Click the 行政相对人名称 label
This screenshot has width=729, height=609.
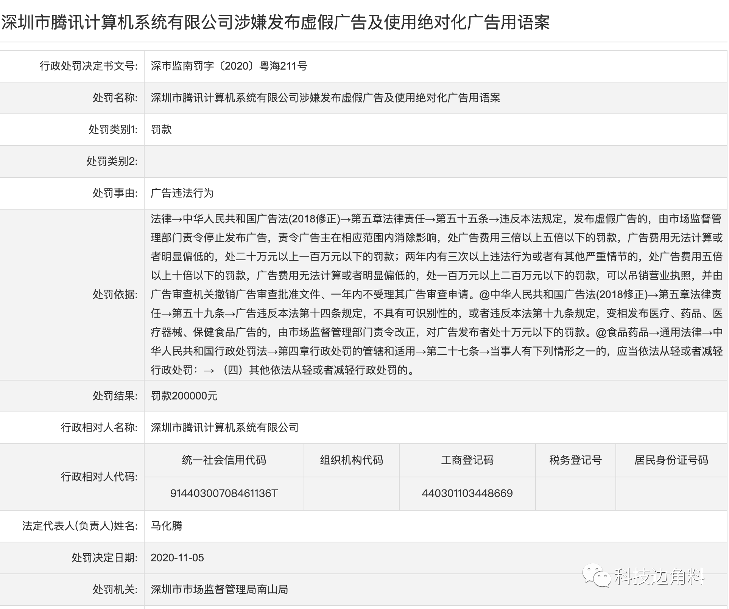click(99, 428)
